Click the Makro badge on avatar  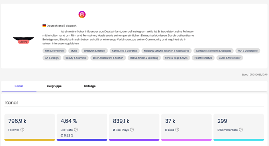[x=24, y=42]
